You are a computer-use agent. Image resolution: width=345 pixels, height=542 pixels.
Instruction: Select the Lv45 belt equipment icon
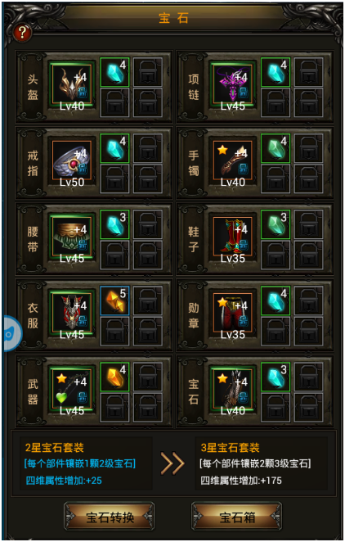click(72, 237)
